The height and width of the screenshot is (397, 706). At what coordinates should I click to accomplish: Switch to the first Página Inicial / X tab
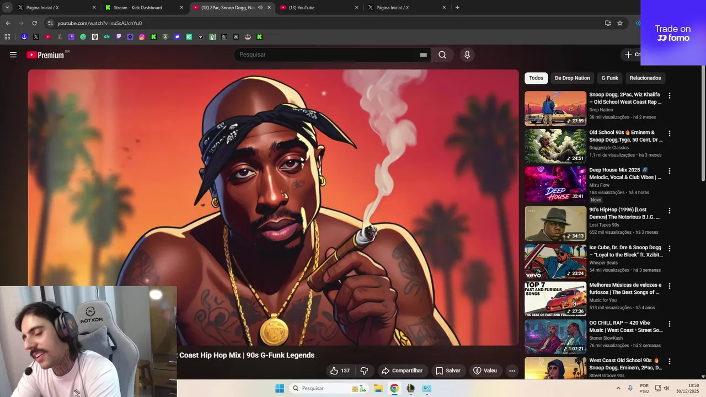[x=57, y=8]
